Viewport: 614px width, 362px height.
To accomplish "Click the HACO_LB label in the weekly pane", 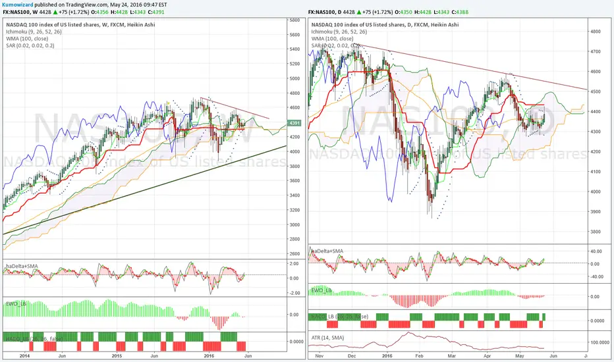I will point(34,338).
